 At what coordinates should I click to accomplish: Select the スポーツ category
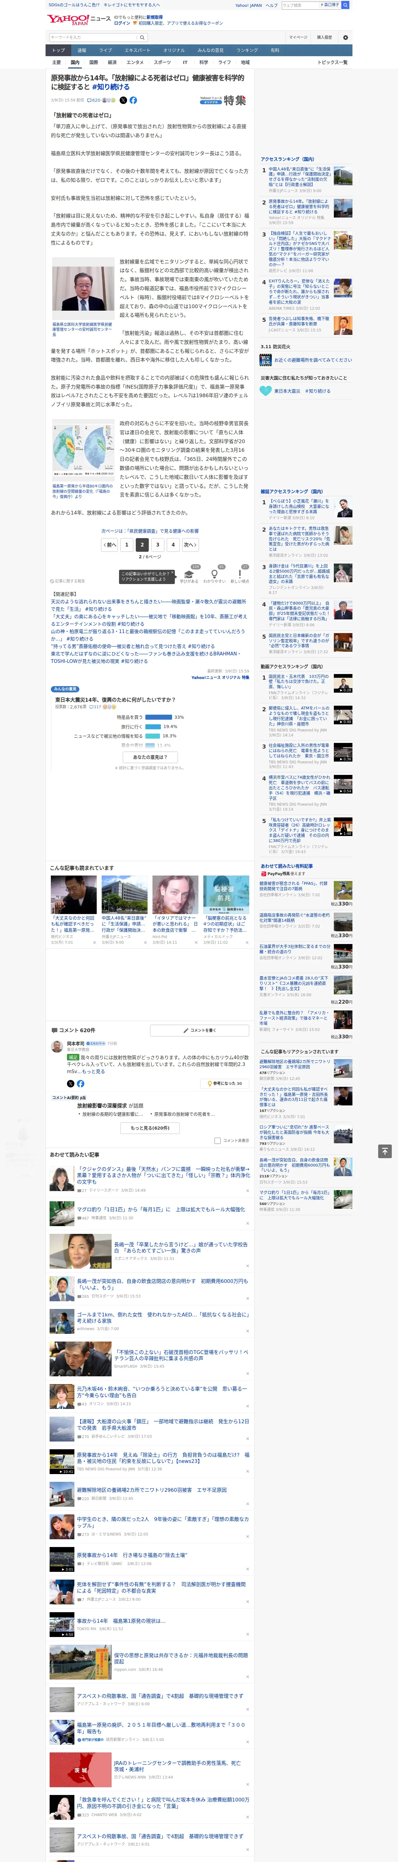coord(162,62)
